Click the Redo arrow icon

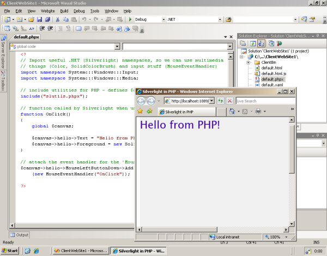pos(96,20)
